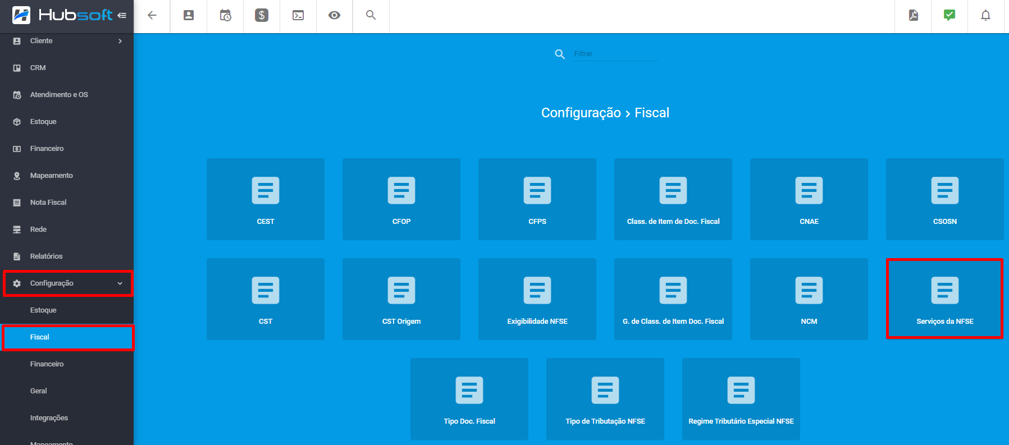Click G. de Class. de Item Doc. Fiscal icon

click(x=673, y=290)
